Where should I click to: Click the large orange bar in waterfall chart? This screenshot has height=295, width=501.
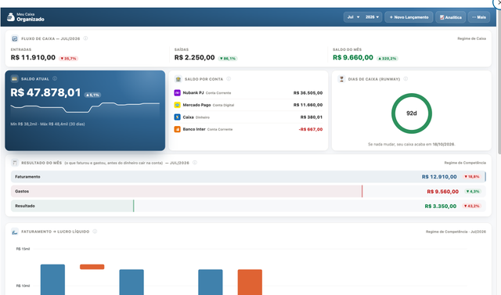pyautogui.click(x=250, y=282)
